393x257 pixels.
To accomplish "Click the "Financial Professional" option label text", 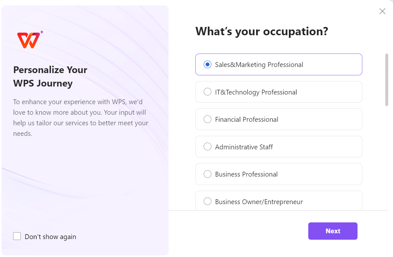I will tap(247, 120).
